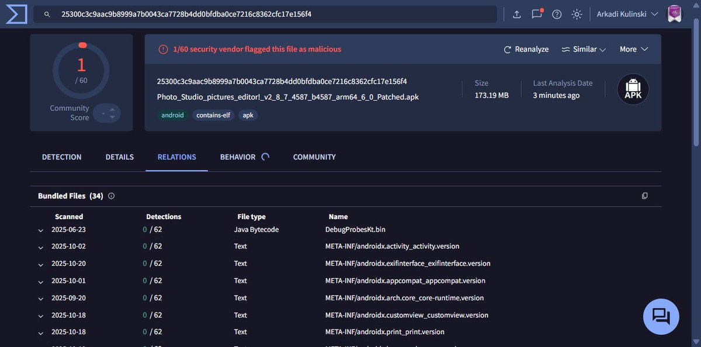This screenshot has height=347, width=701.
Task: Click the 2025-06-23 scanned date
Action: point(68,230)
